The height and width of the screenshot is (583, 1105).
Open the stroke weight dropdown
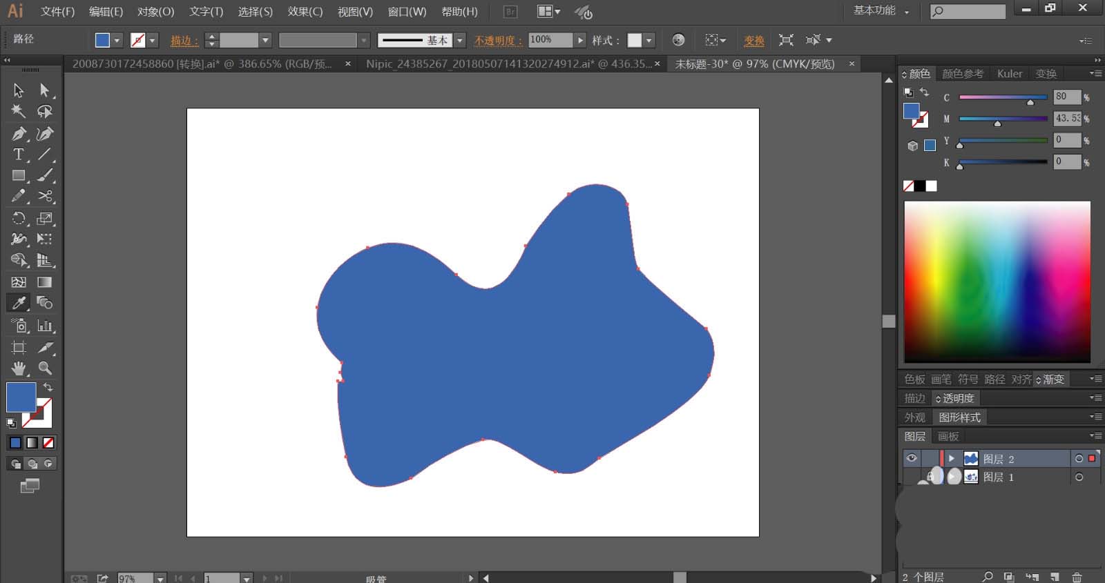[x=265, y=40]
